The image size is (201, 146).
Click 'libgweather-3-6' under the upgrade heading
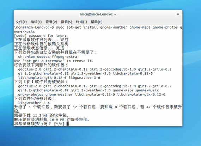click(x=34, y=103)
